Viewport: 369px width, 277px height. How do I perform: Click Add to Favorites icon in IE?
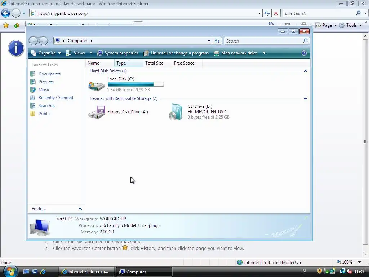(x=17, y=25)
